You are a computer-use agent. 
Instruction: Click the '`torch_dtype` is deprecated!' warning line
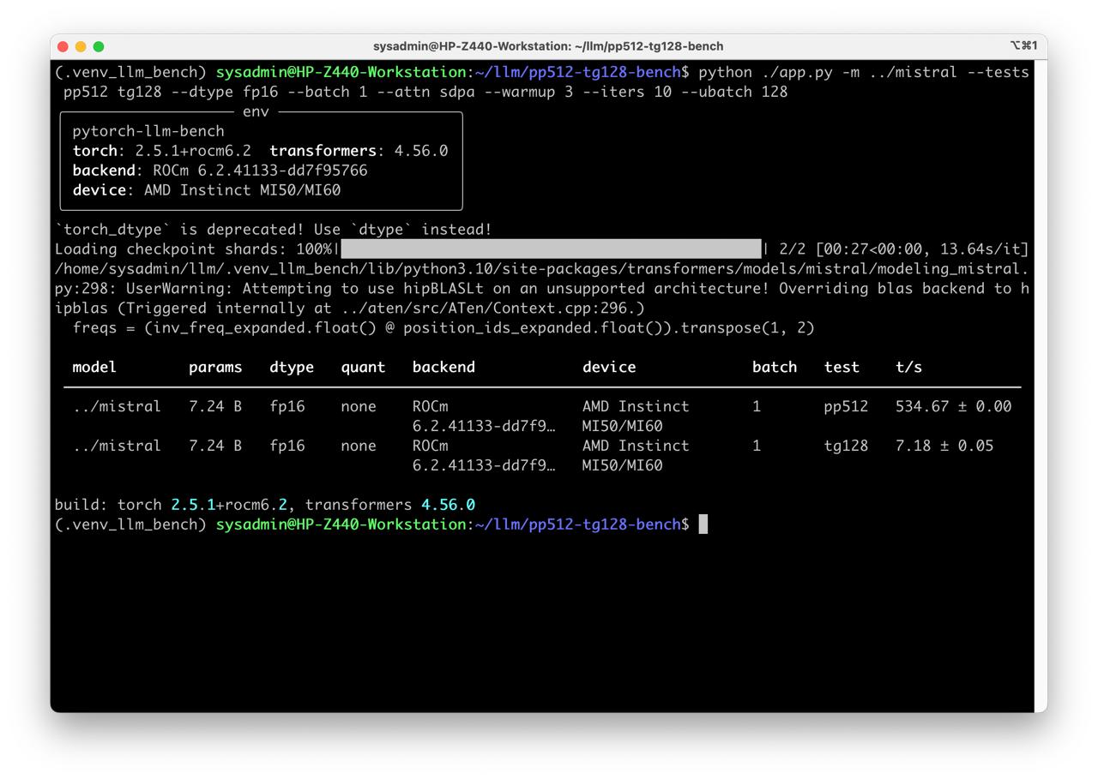274,230
